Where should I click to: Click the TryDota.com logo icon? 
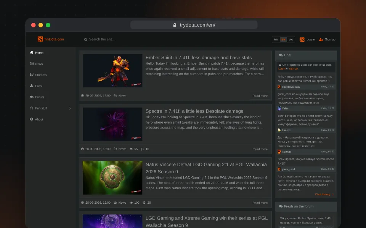[40, 39]
